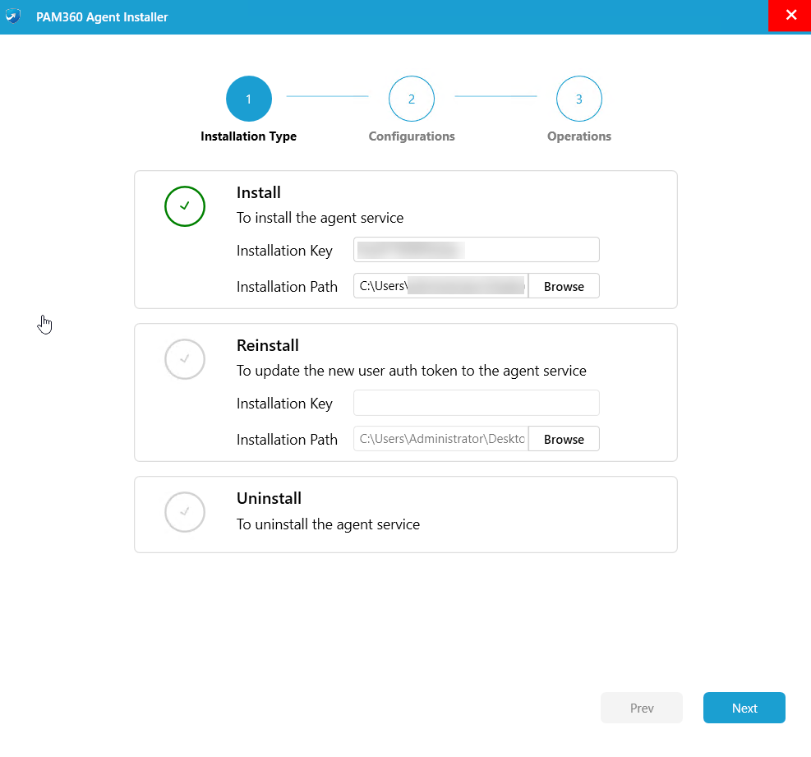811x757 pixels.
Task: Close the PAM360 Agent Installer window
Action: pos(790,16)
